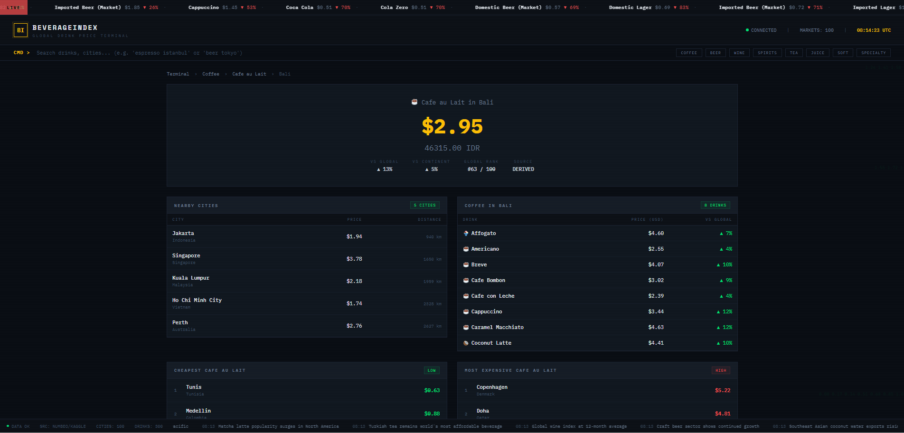
Task: Open the Cappuccino drink row
Action: (x=597, y=311)
